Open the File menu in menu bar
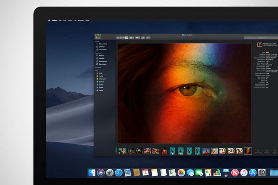The height and width of the screenshot is (185, 278). (60, 20)
